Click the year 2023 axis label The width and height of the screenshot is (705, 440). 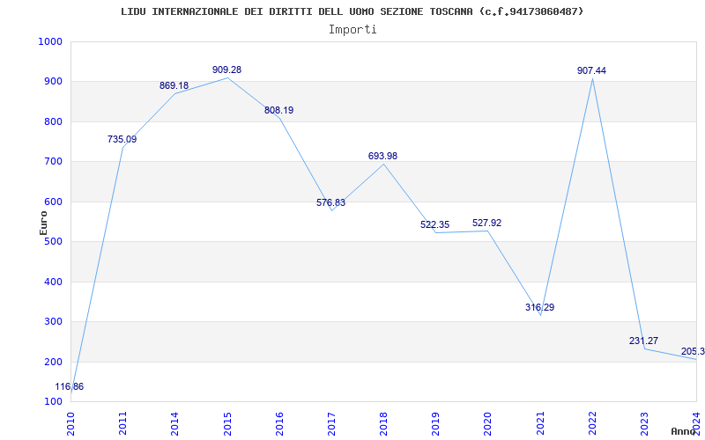click(645, 423)
